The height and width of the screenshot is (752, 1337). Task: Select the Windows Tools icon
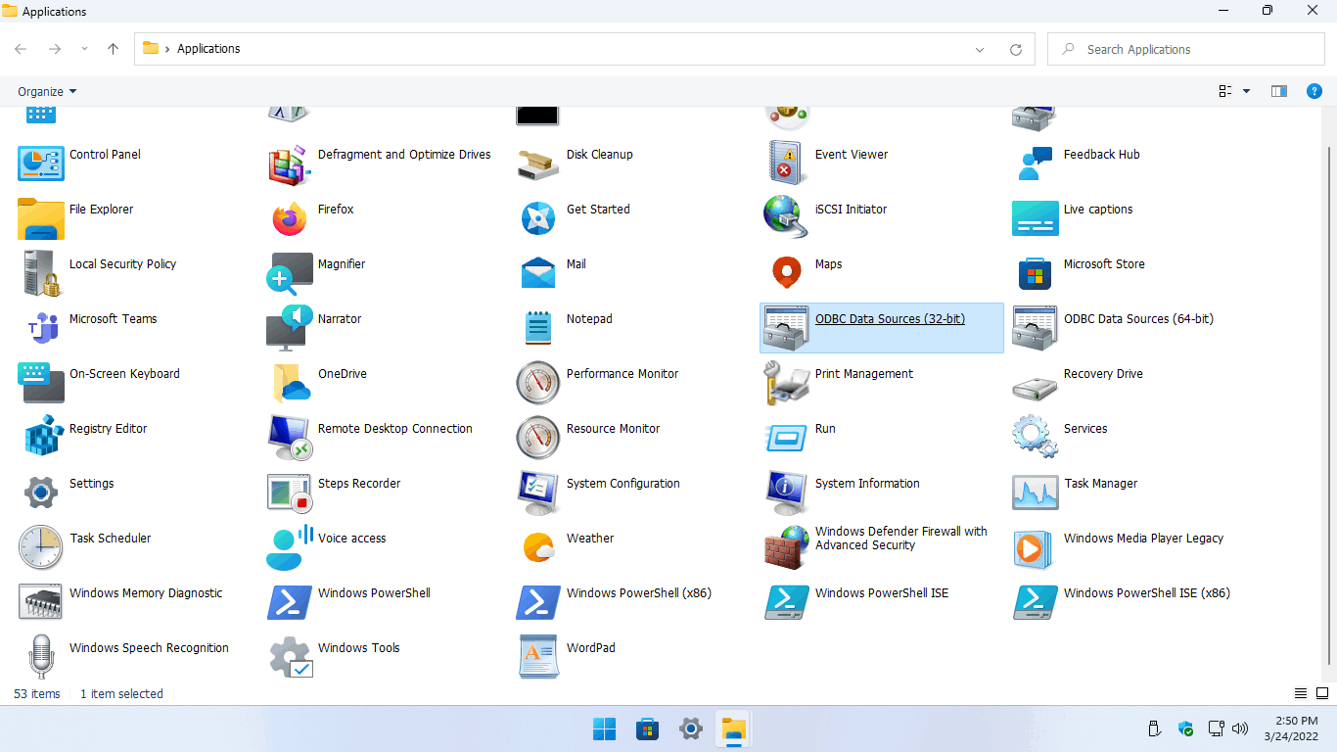tap(290, 657)
